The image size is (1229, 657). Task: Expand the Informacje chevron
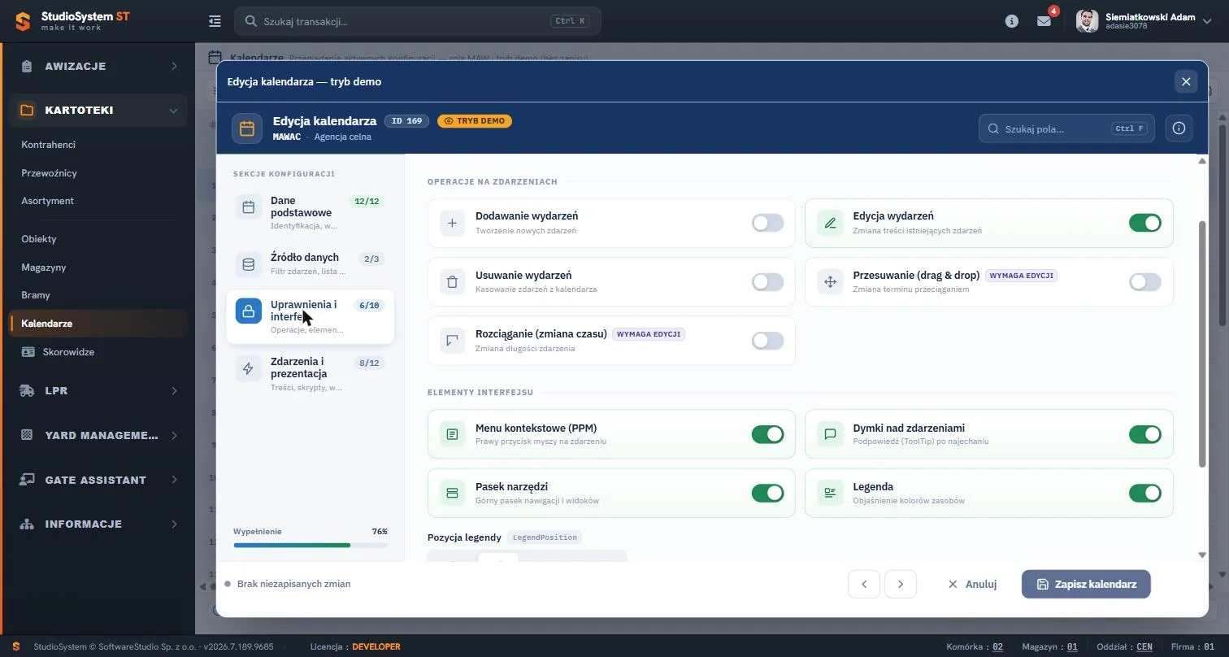[173, 524]
